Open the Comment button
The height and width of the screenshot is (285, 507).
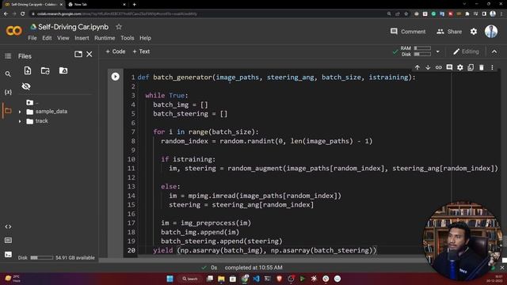(x=408, y=32)
